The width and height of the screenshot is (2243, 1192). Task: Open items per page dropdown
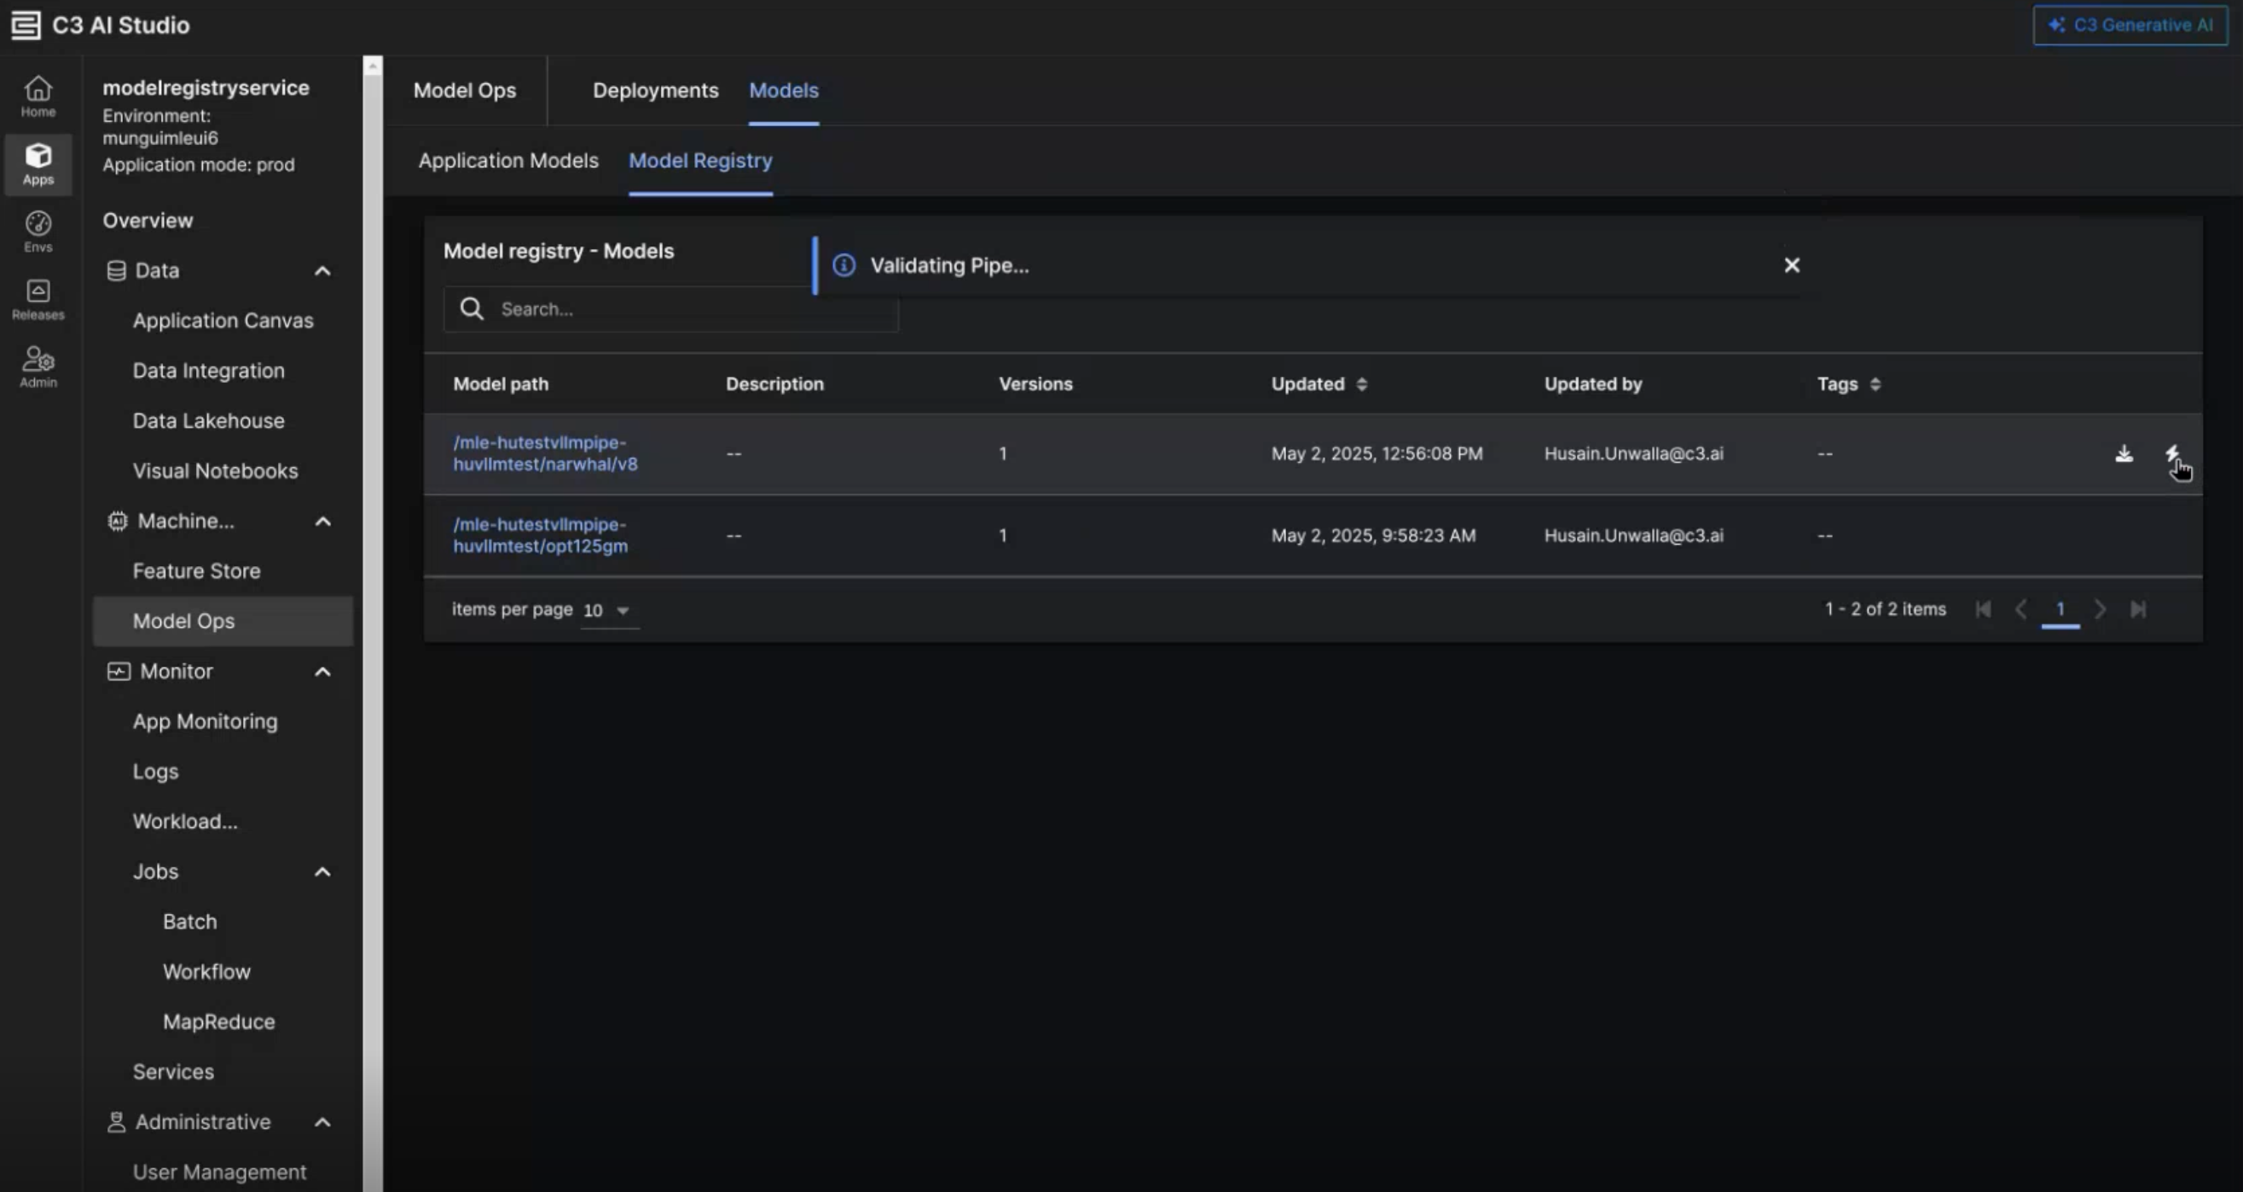pos(608,610)
